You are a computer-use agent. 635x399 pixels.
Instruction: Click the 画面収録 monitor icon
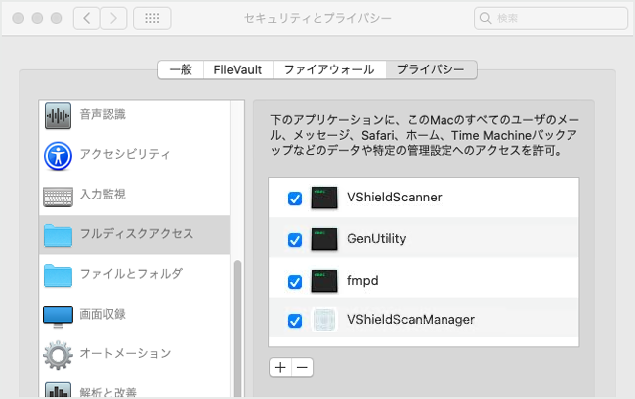(58, 316)
